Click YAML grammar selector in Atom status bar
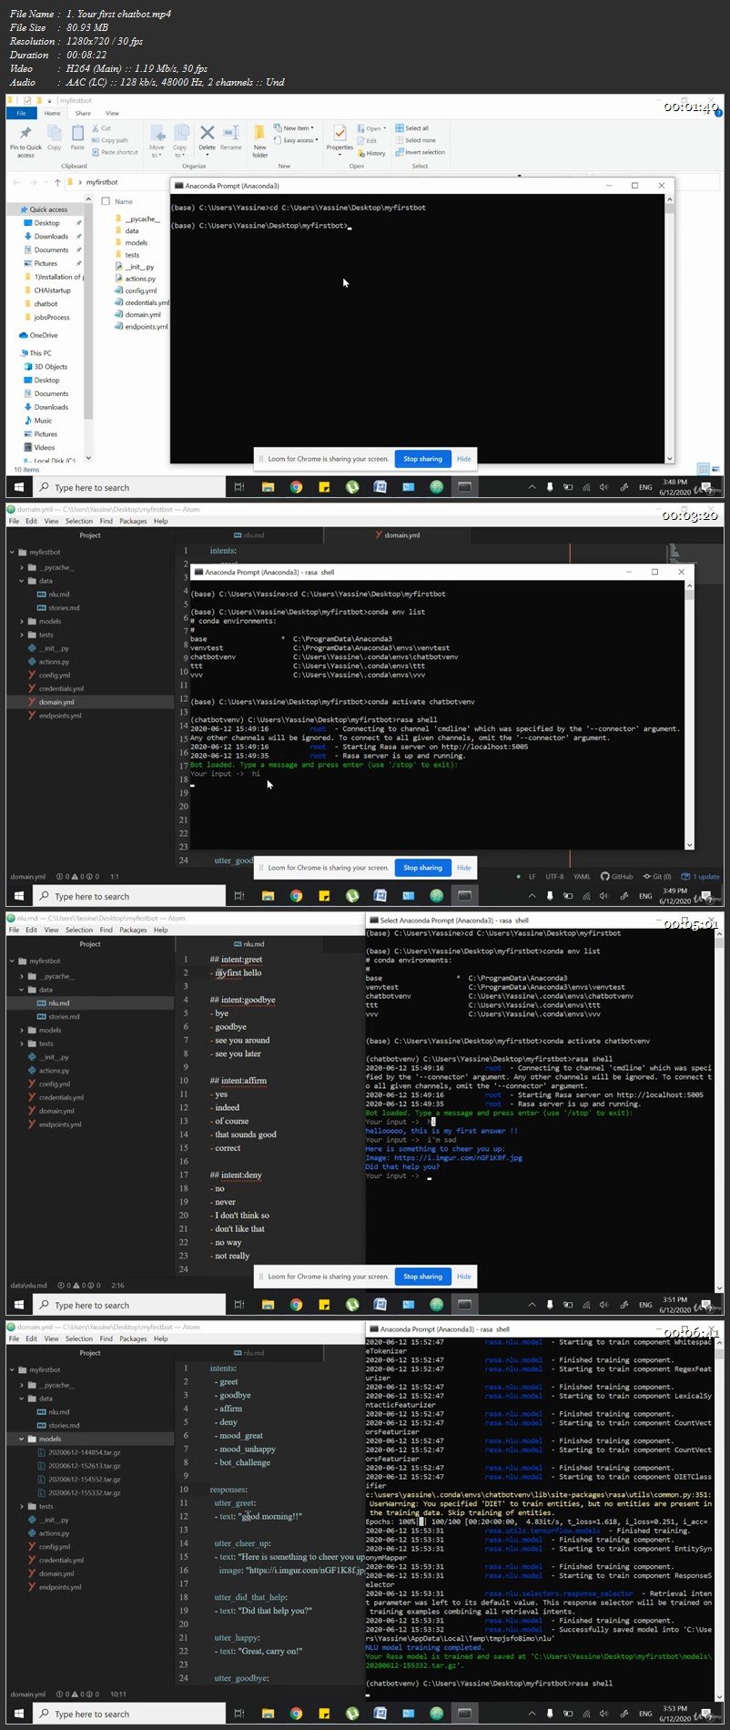730x1730 pixels. coord(582,877)
